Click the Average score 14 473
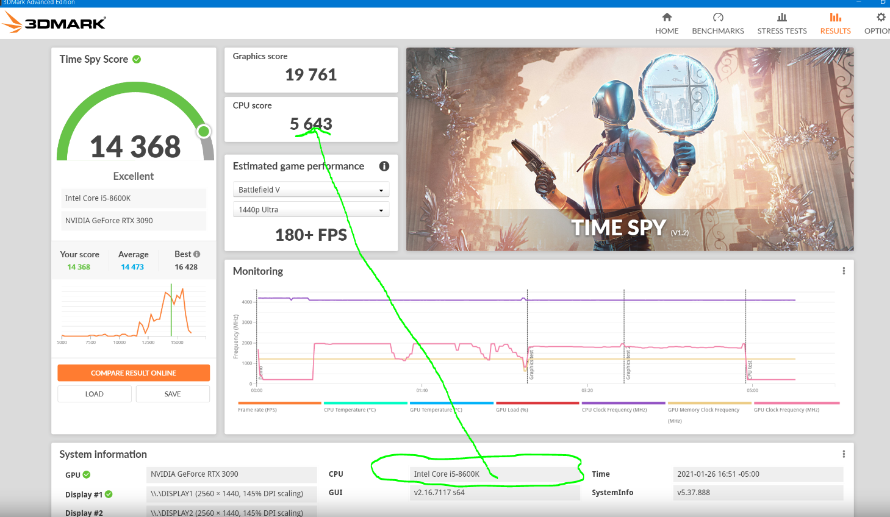The height and width of the screenshot is (517, 890). coord(132,267)
